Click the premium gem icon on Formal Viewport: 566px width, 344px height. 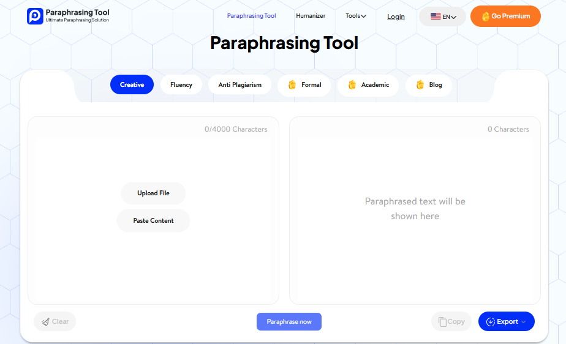292,84
